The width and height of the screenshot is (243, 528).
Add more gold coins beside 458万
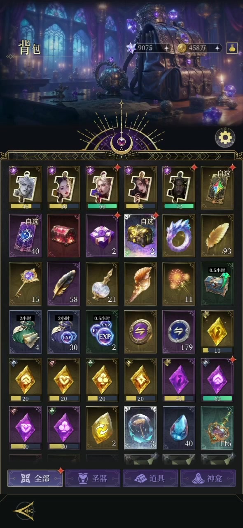217,48
